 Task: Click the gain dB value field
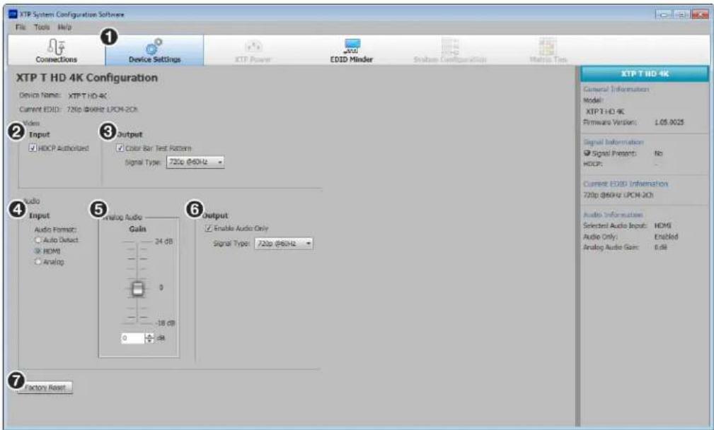pyautogui.click(x=132, y=338)
